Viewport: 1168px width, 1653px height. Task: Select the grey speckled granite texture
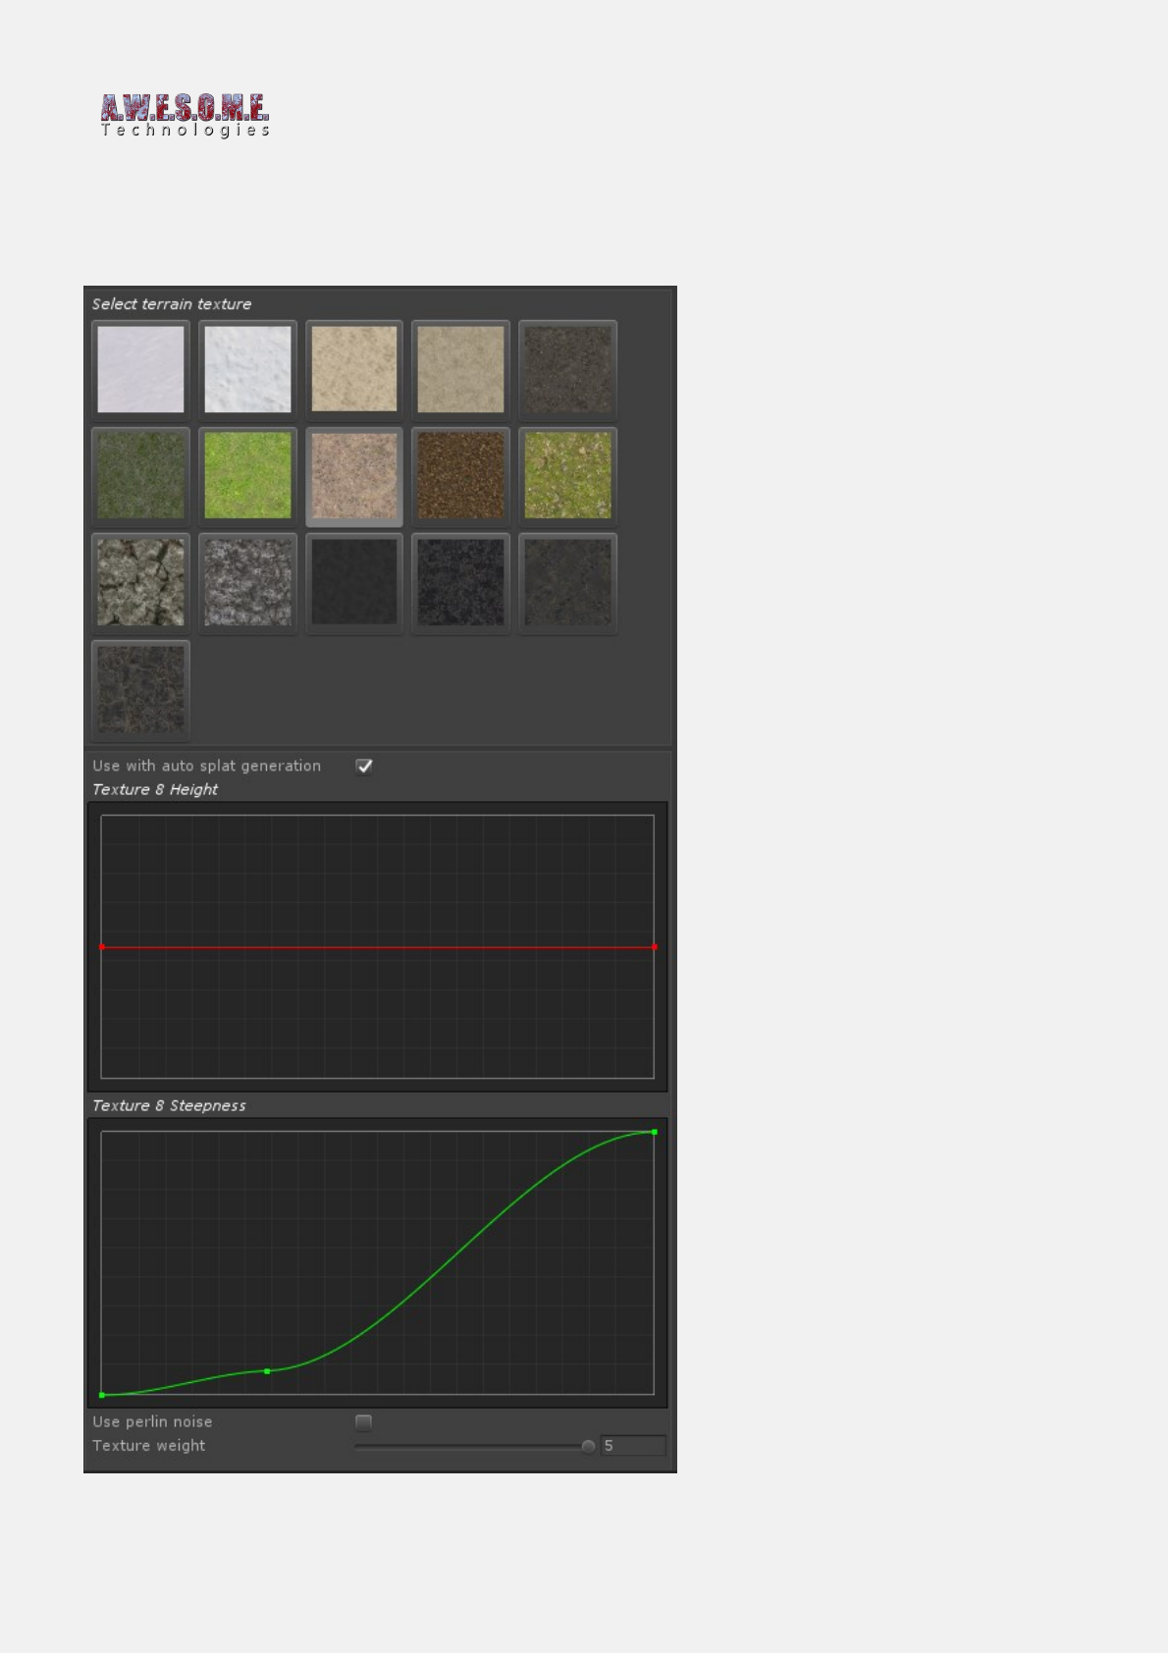tap(247, 583)
